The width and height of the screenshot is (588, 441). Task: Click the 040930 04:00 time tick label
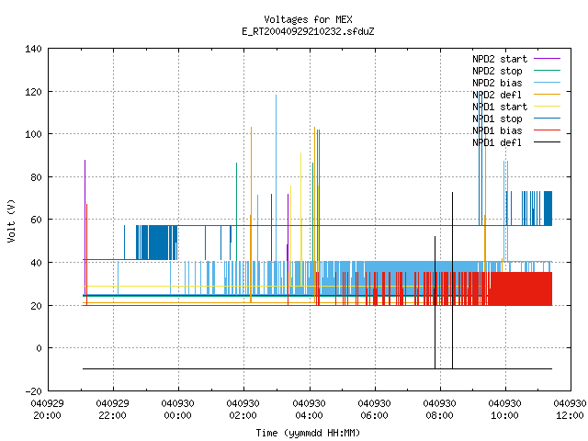pyautogui.click(x=309, y=410)
